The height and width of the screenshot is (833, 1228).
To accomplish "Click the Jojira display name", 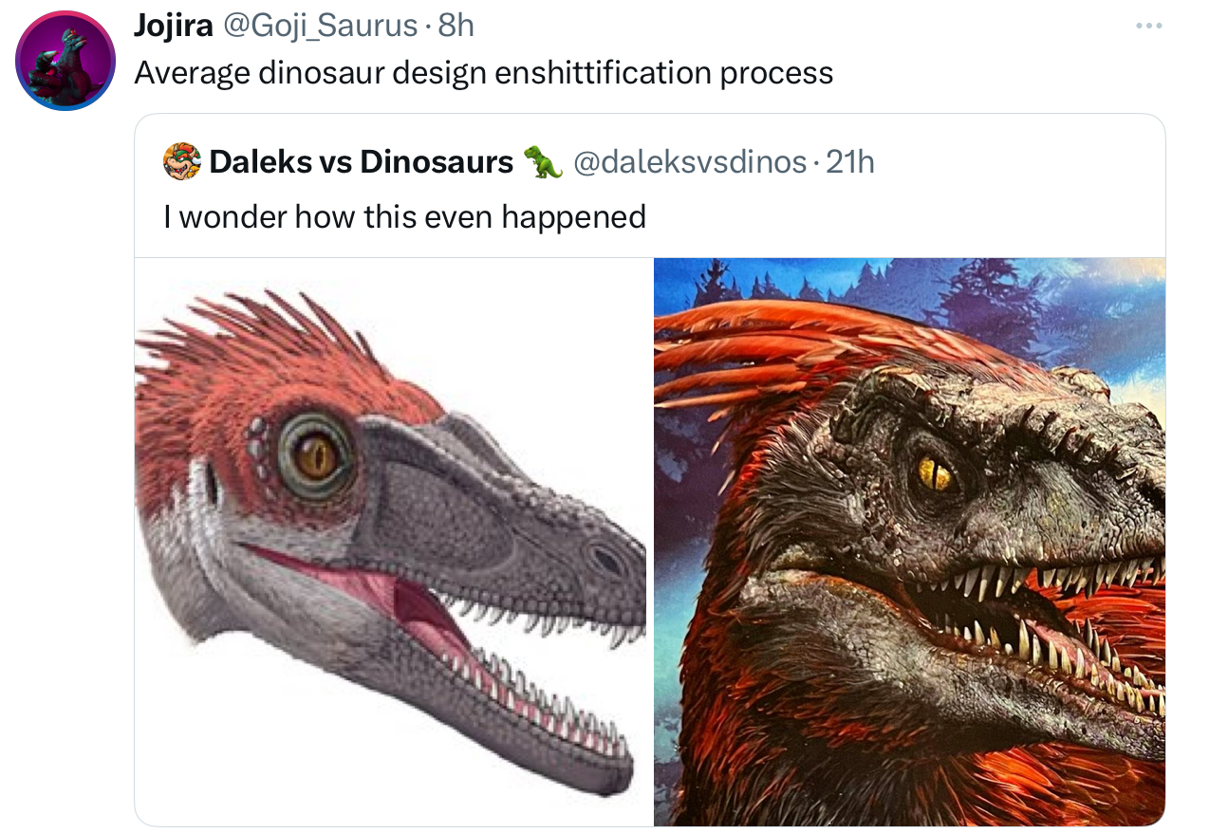I will pos(173,26).
